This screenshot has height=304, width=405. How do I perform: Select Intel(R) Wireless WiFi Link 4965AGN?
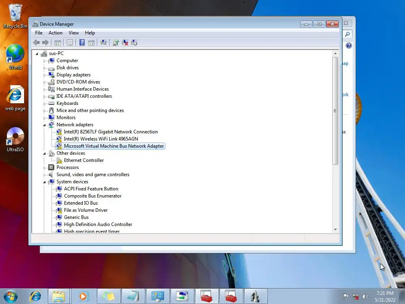tap(101, 139)
